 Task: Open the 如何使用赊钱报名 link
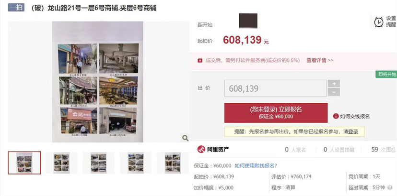coord(256,166)
